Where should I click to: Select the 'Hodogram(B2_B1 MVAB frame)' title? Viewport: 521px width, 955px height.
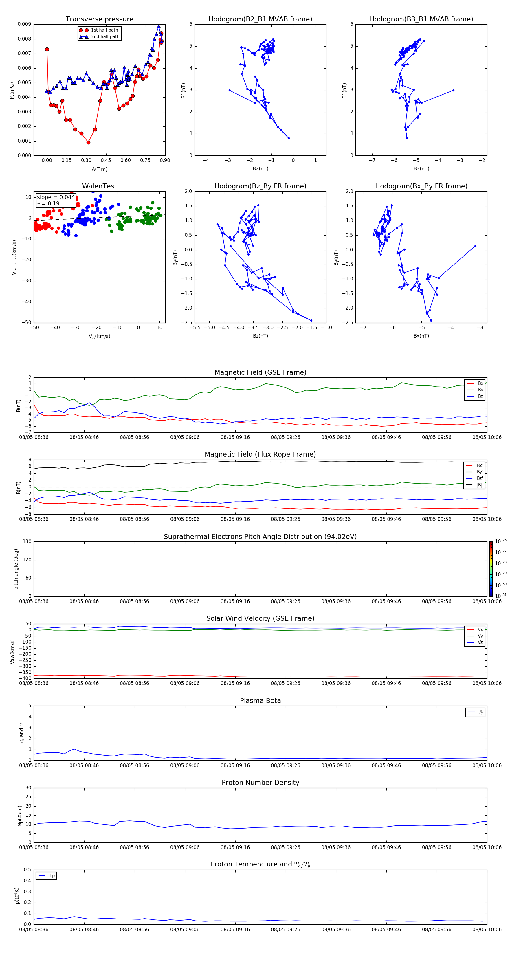pos(260,19)
